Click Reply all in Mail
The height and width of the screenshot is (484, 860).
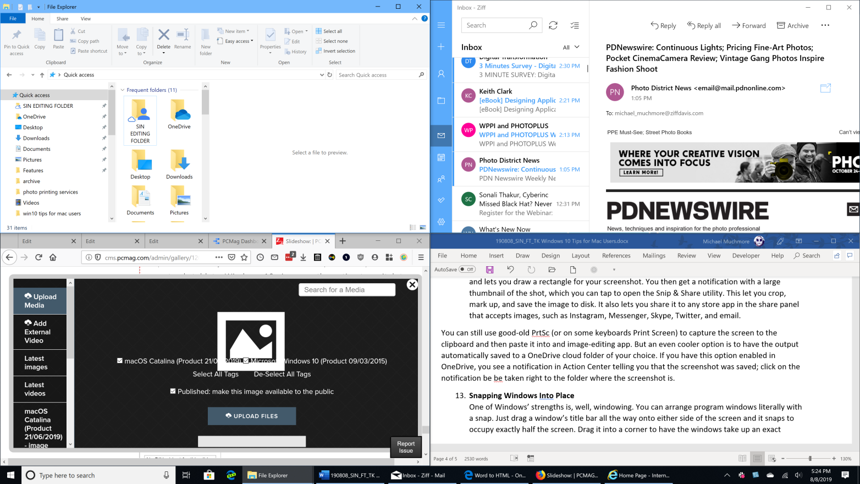704,25
